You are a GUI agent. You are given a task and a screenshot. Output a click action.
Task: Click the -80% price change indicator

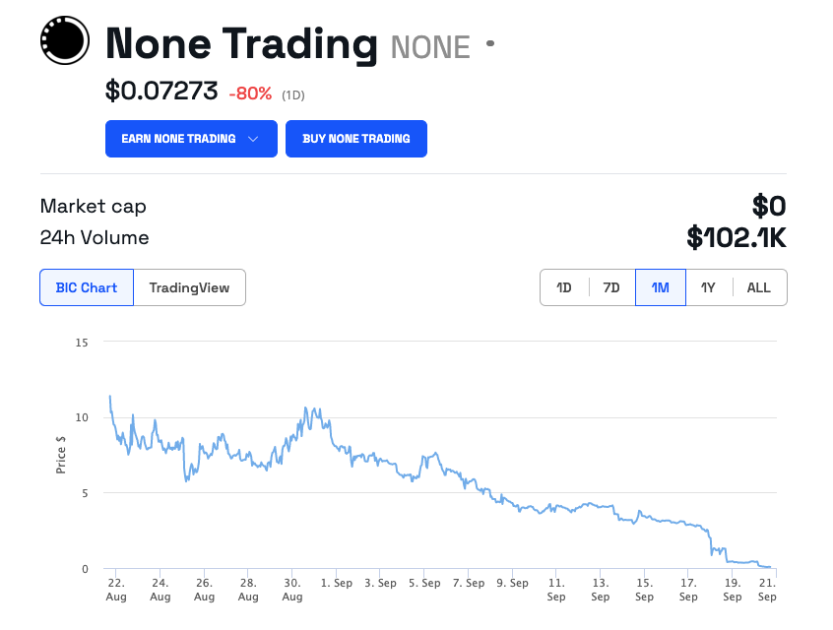pos(250,94)
